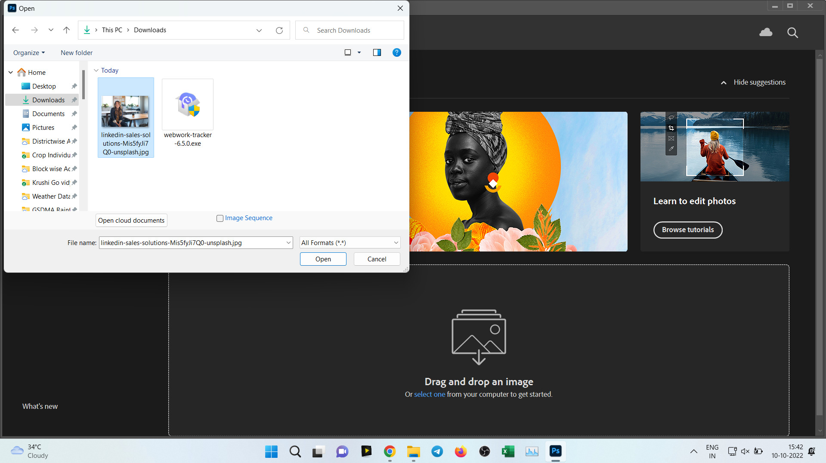826x463 pixels.
Task: Select Documents in navigation pane
Action: (48, 113)
